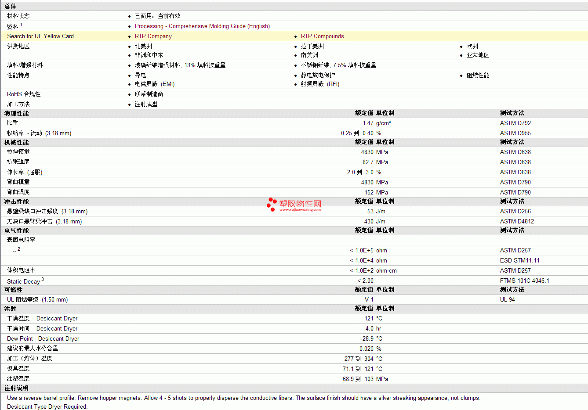Viewport: 588px width, 410px height.
Task: Select the '< 1.0E+5 ohm' resistivity value
Action: coord(368,251)
